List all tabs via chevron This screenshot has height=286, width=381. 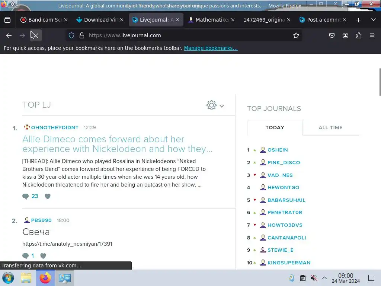click(374, 20)
